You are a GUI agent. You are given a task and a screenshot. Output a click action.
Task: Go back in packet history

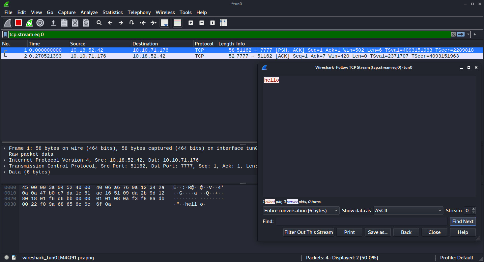click(110, 23)
